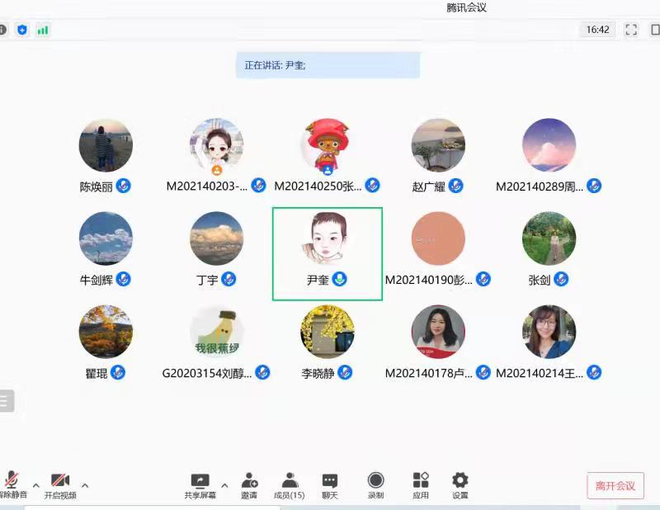Viewport: 660px width, 510px height.
Task: Open the 聊天 (Chat) panel
Action: pyautogui.click(x=330, y=481)
